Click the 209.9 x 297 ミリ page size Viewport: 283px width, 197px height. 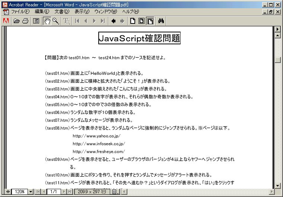point(92,191)
